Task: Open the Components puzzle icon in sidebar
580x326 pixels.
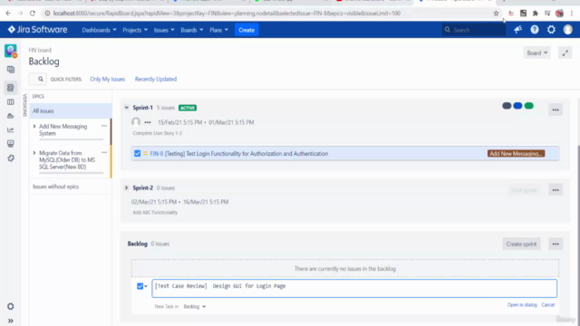Action: click(x=10, y=158)
